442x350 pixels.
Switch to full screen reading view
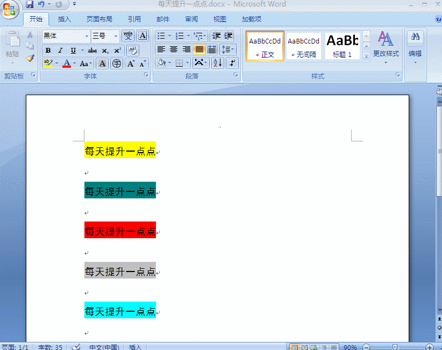coord(304,347)
